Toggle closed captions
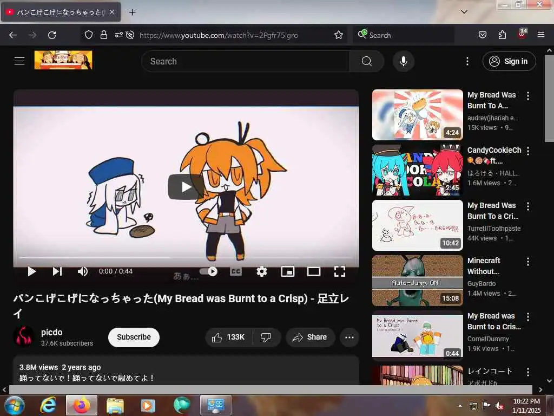Image resolution: width=554 pixels, height=416 pixels. coord(236,271)
